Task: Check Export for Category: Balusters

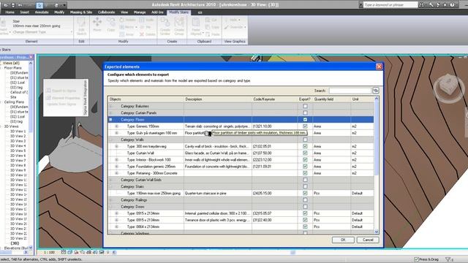Action: click(305, 106)
